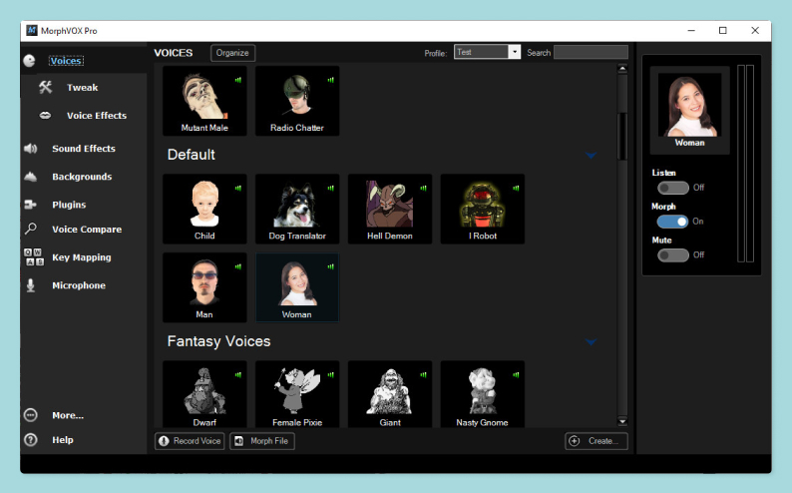792x493 pixels.
Task: Click the Help question mark icon
Action: 30,440
